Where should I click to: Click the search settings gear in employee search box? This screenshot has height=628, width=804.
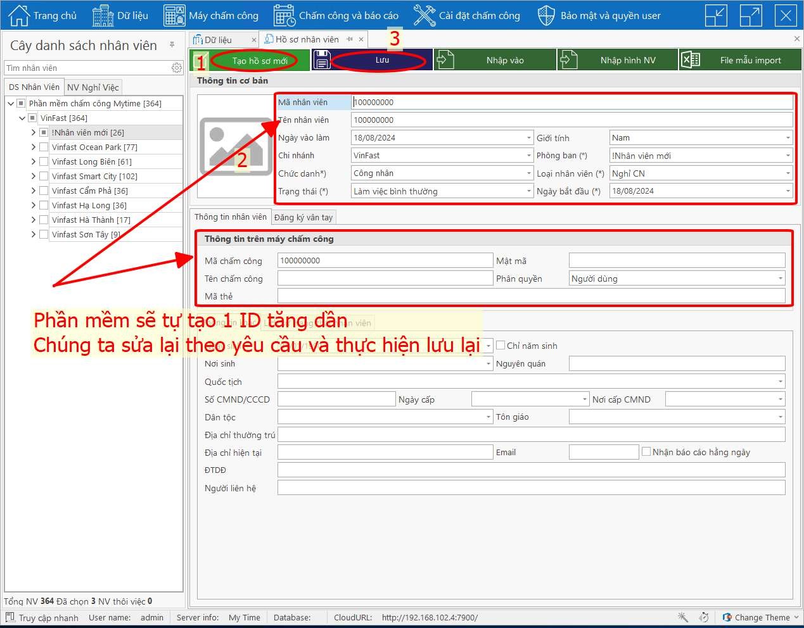(x=176, y=68)
